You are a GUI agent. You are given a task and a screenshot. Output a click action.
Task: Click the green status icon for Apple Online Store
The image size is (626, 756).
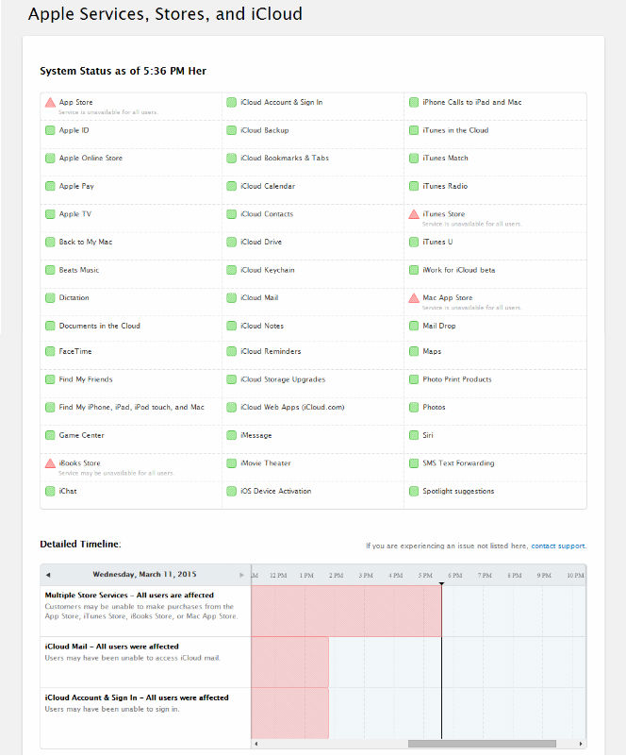point(50,159)
